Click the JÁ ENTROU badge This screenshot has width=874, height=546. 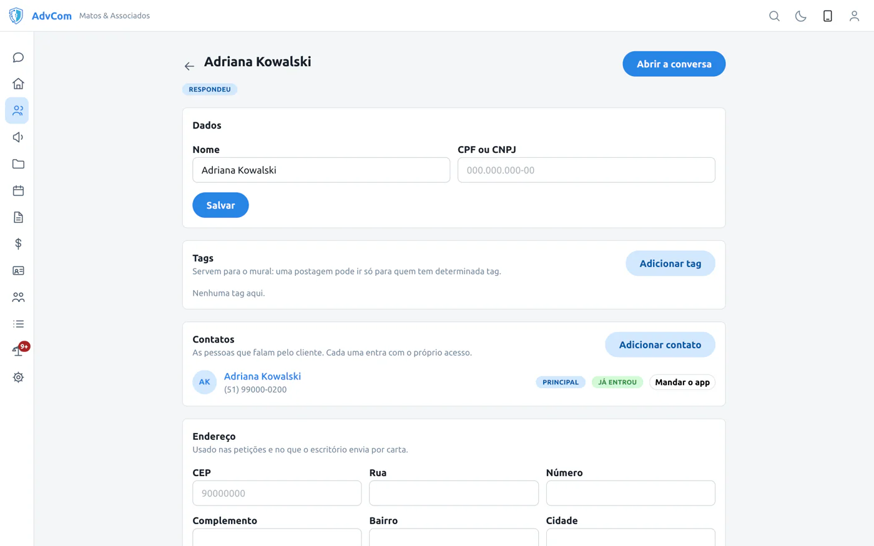point(617,382)
